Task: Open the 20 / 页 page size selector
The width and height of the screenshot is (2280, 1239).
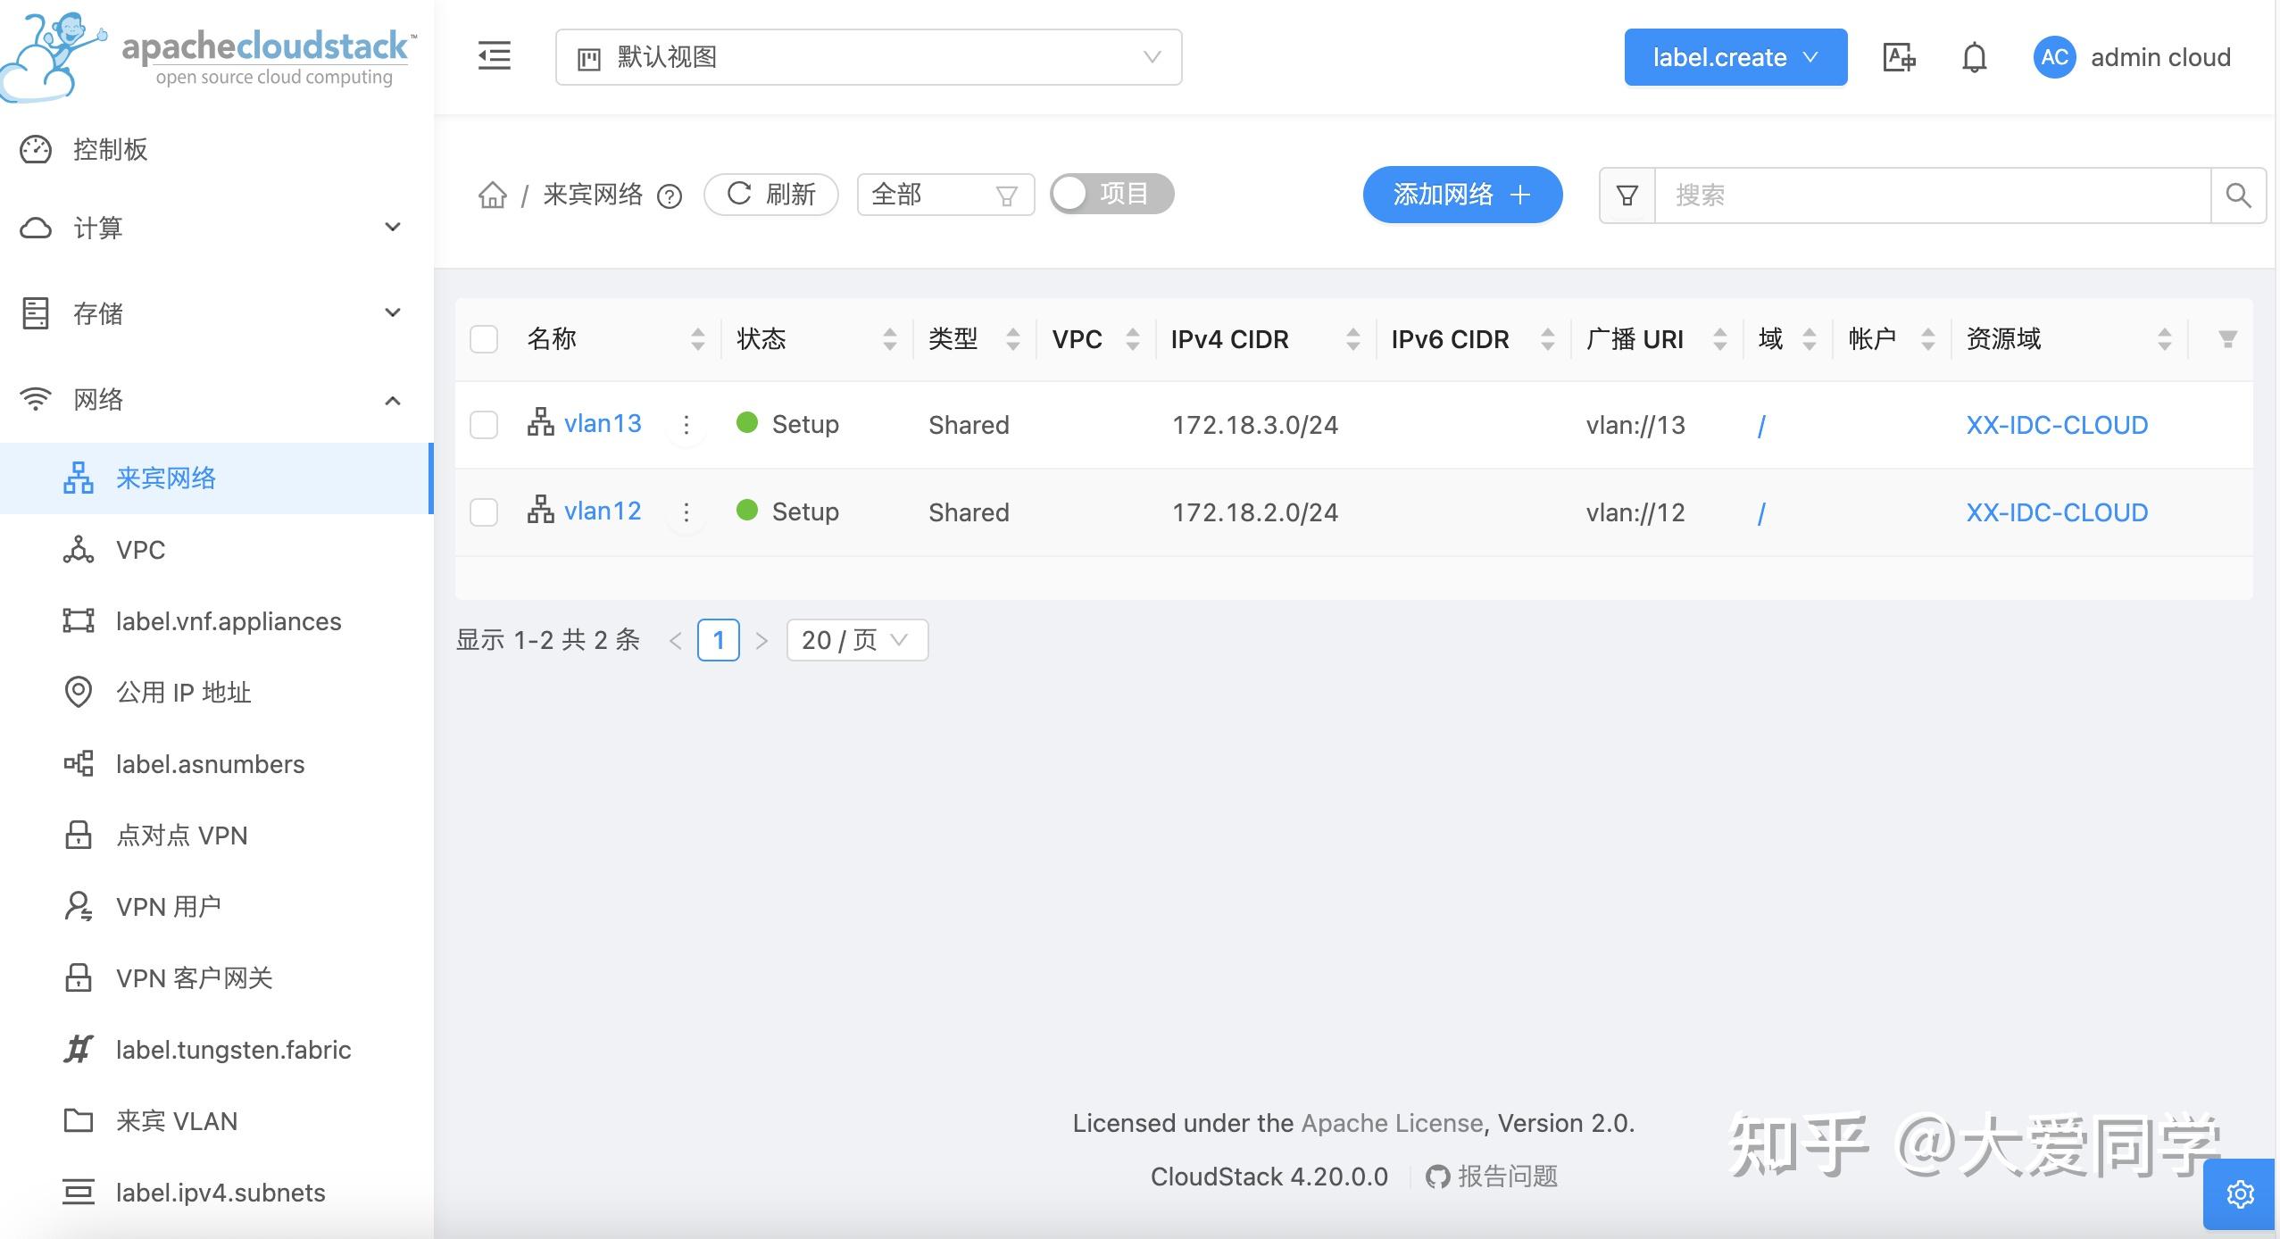Action: pos(854,639)
